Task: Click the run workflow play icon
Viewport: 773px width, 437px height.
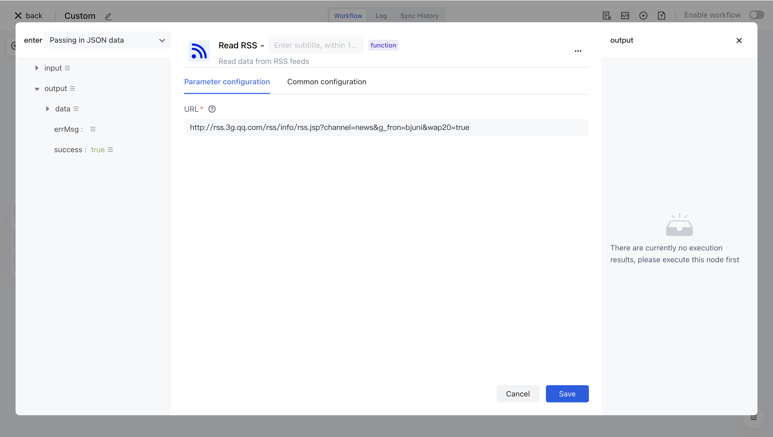Action: tap(643, 16)
